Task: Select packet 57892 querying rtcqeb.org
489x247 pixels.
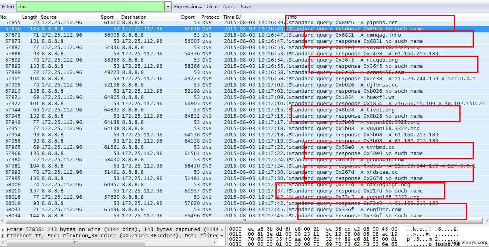Action: point(156,60)
